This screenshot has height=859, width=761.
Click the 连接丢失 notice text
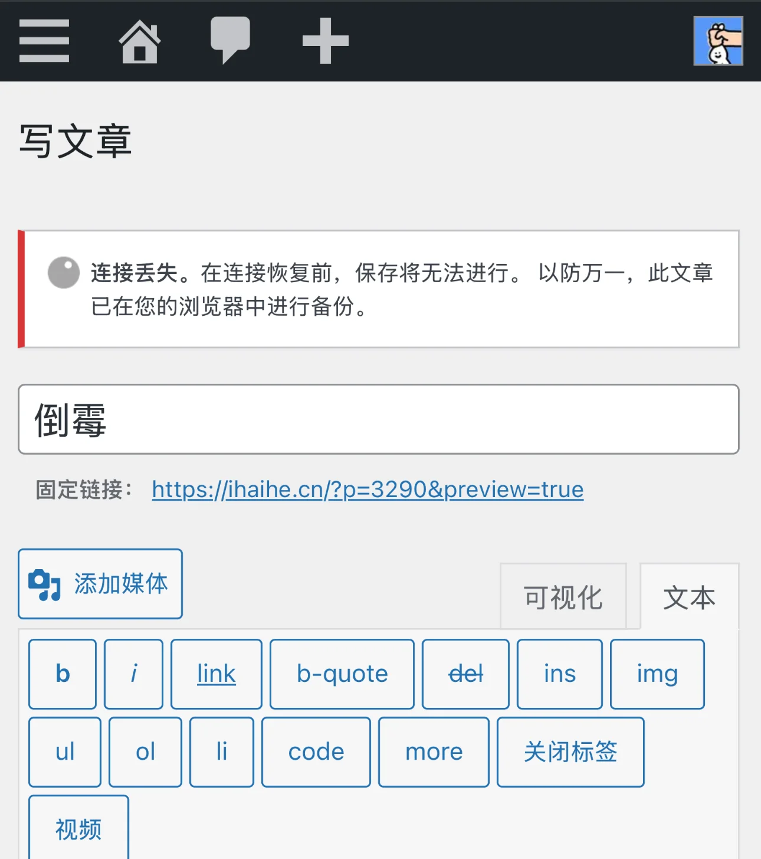(x=402, y=289)
